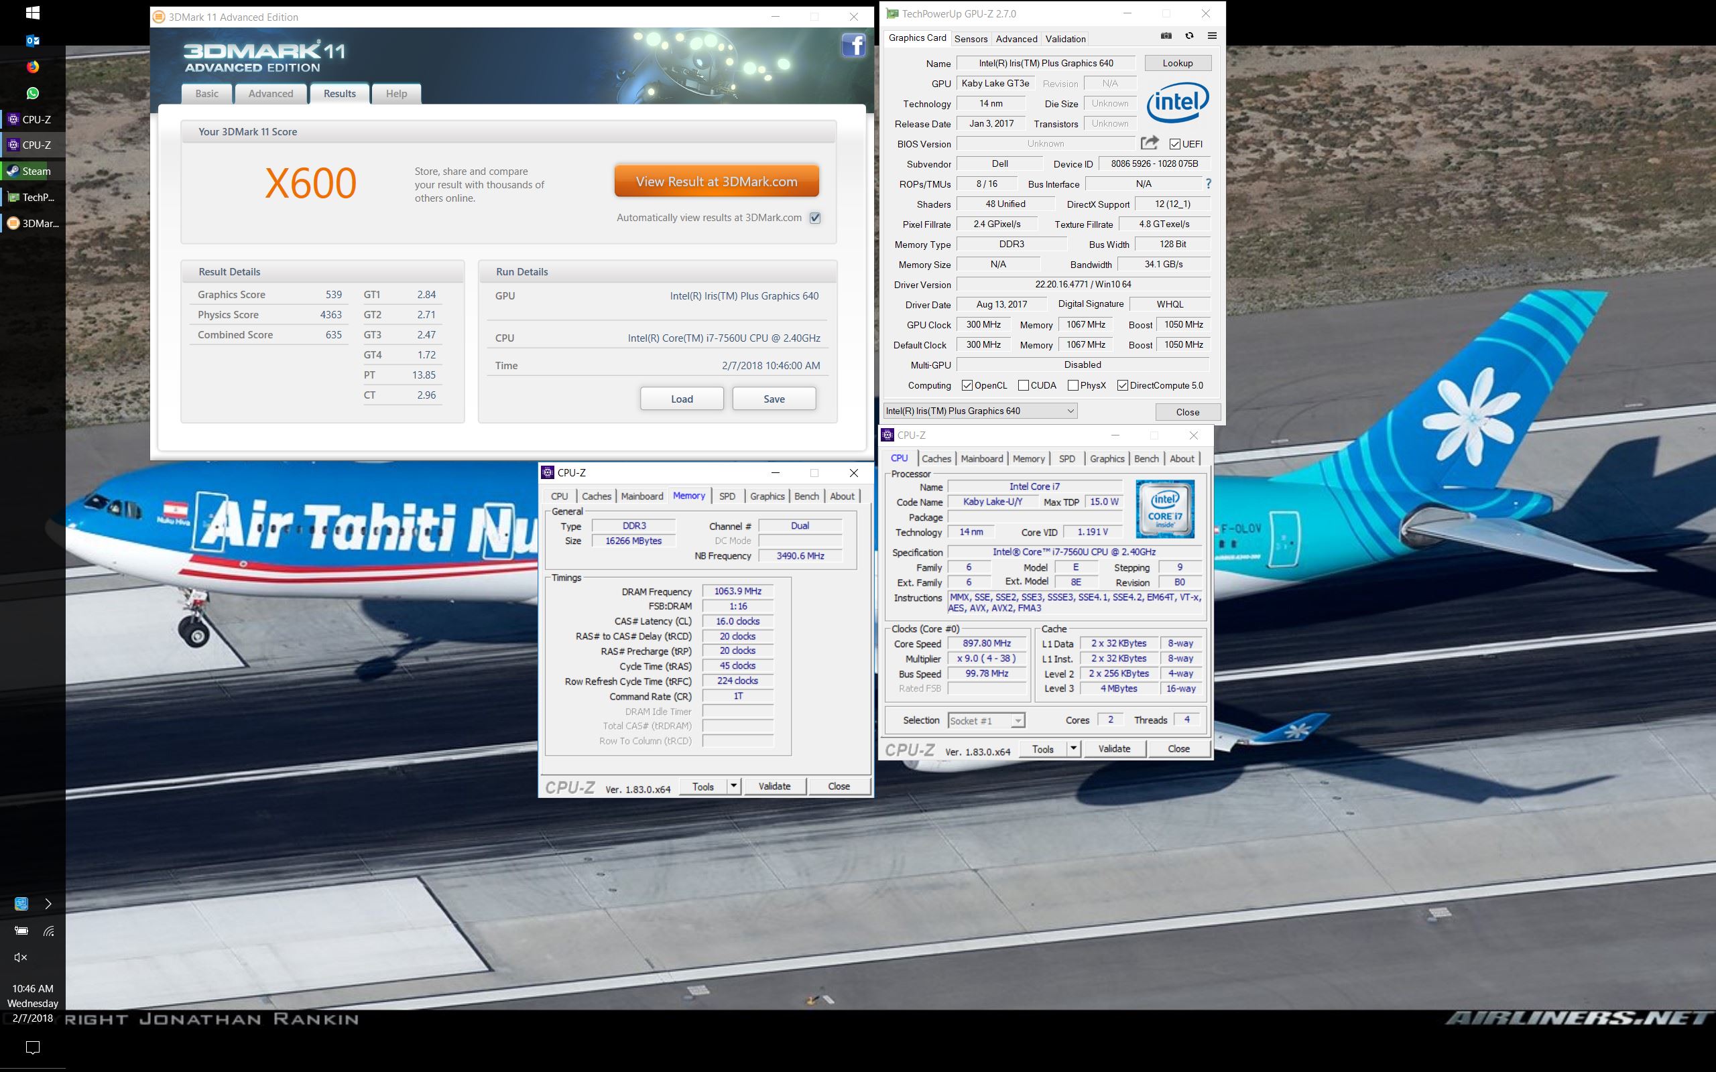The width and height of the screenshot is (1716, 1072).
Task: Toggle the UEFI checkbox in GPU-Z
Action: [x=1175, y=144]
